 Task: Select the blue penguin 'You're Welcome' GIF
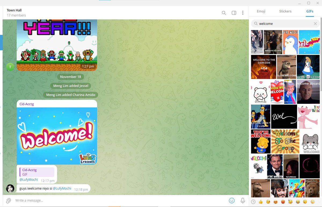(x=290, y=42)
